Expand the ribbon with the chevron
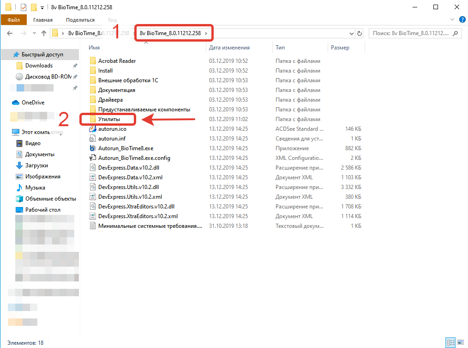The image size is (468, 348). tap(452, 20)
